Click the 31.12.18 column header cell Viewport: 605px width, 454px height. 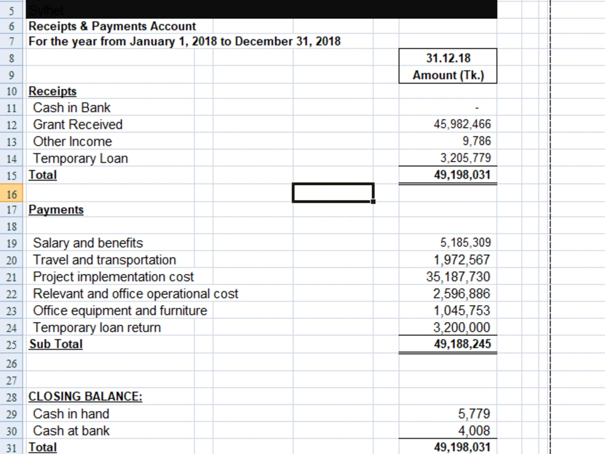point(447,58)
